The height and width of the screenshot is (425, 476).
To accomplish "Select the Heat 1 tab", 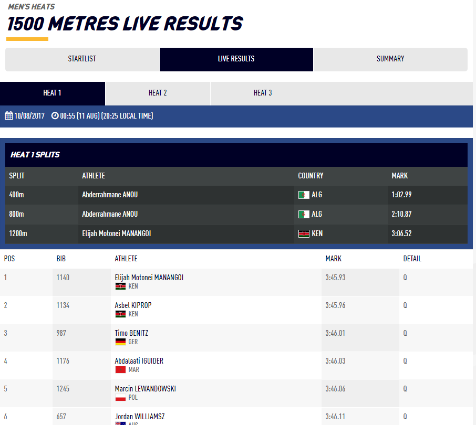I will pos(52,93).
